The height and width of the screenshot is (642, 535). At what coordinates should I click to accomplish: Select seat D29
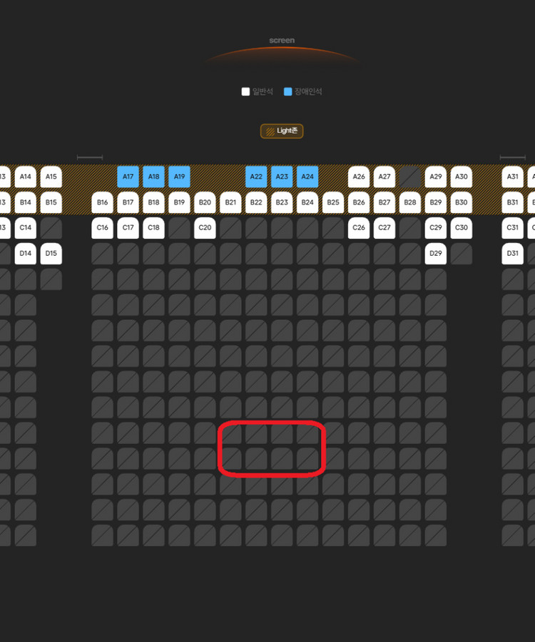(x=435, y=254)
